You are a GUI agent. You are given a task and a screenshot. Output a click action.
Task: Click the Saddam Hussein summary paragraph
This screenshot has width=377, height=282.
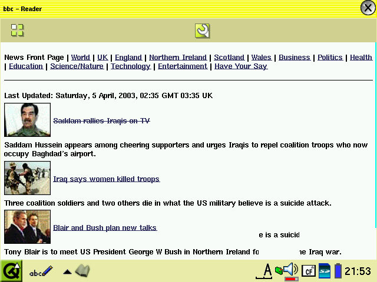tap(186, 149)
